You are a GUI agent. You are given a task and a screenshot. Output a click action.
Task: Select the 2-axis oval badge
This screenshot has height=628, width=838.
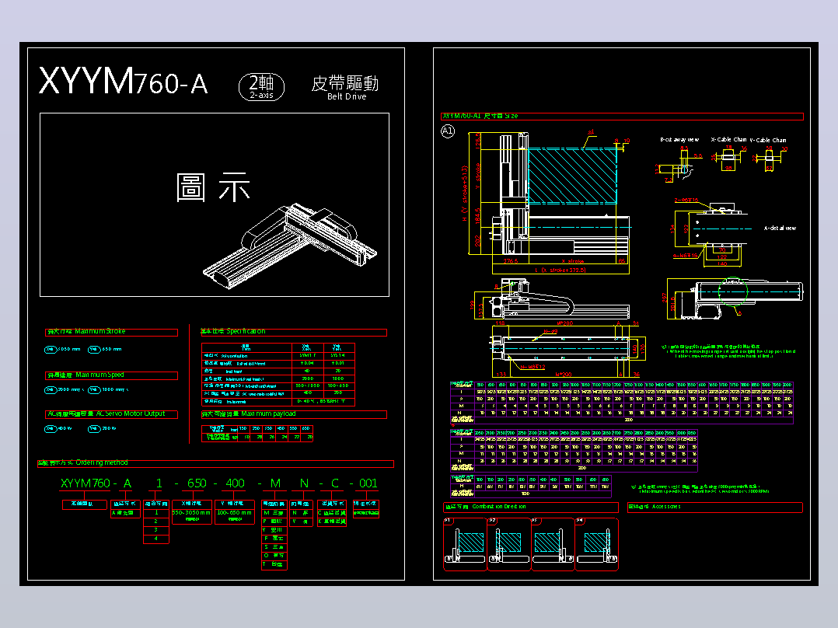(261, 86)
